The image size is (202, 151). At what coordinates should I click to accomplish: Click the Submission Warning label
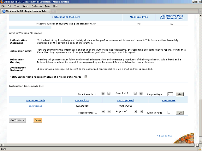coord(17,61)
